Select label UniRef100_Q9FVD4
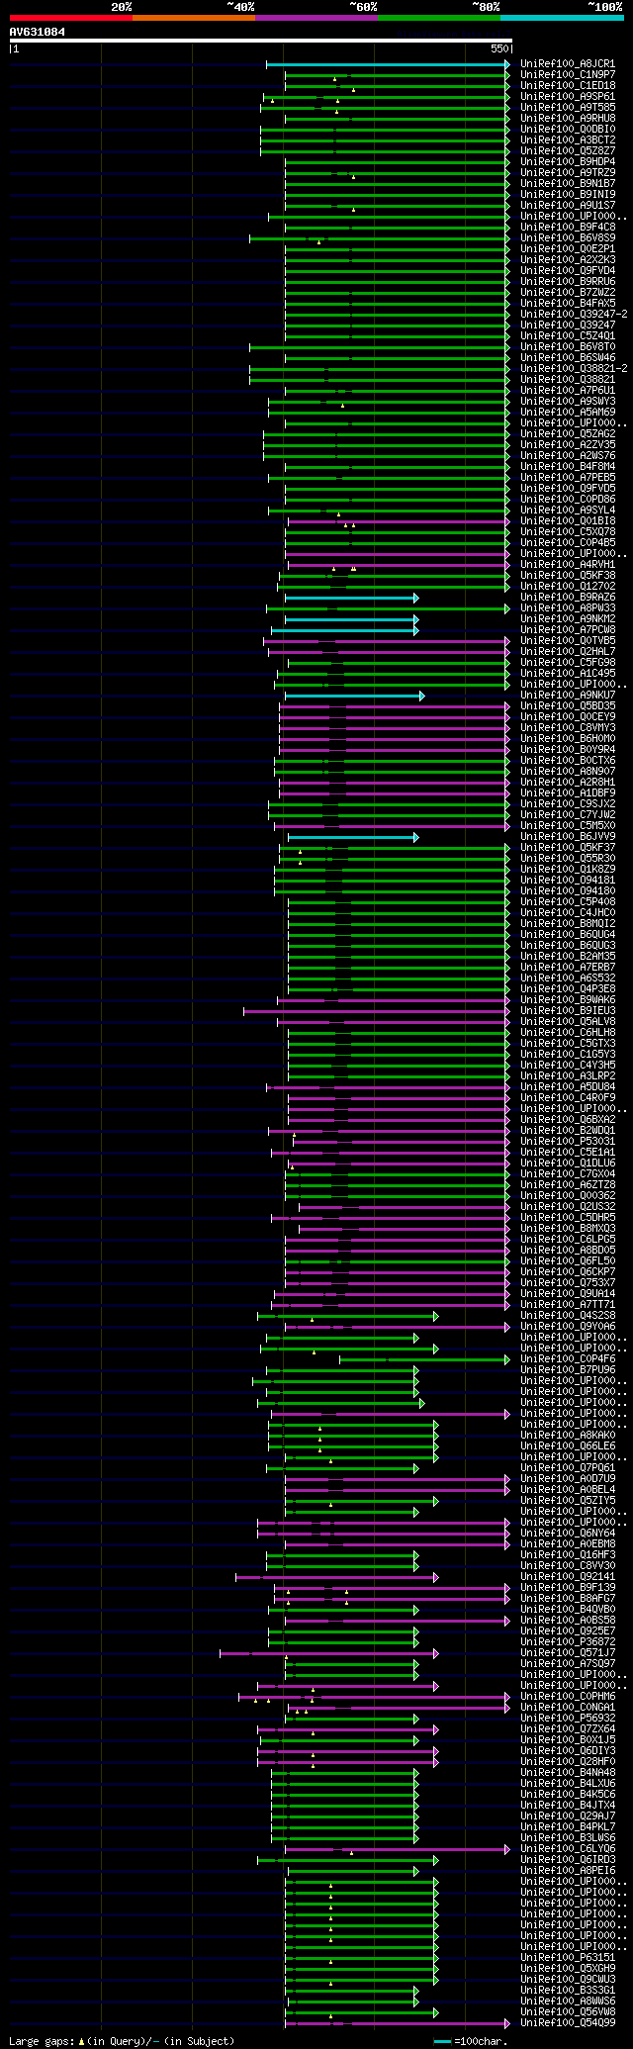Screen dimensions: 633x2049 (x=568, y=271)
